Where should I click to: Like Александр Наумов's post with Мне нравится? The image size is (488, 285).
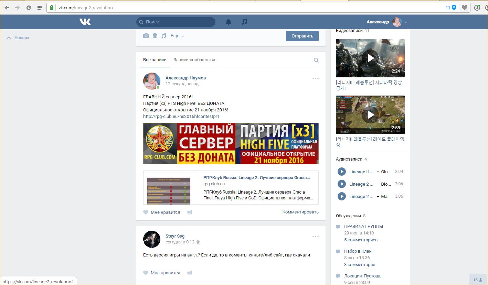click(x=162, y=212)
